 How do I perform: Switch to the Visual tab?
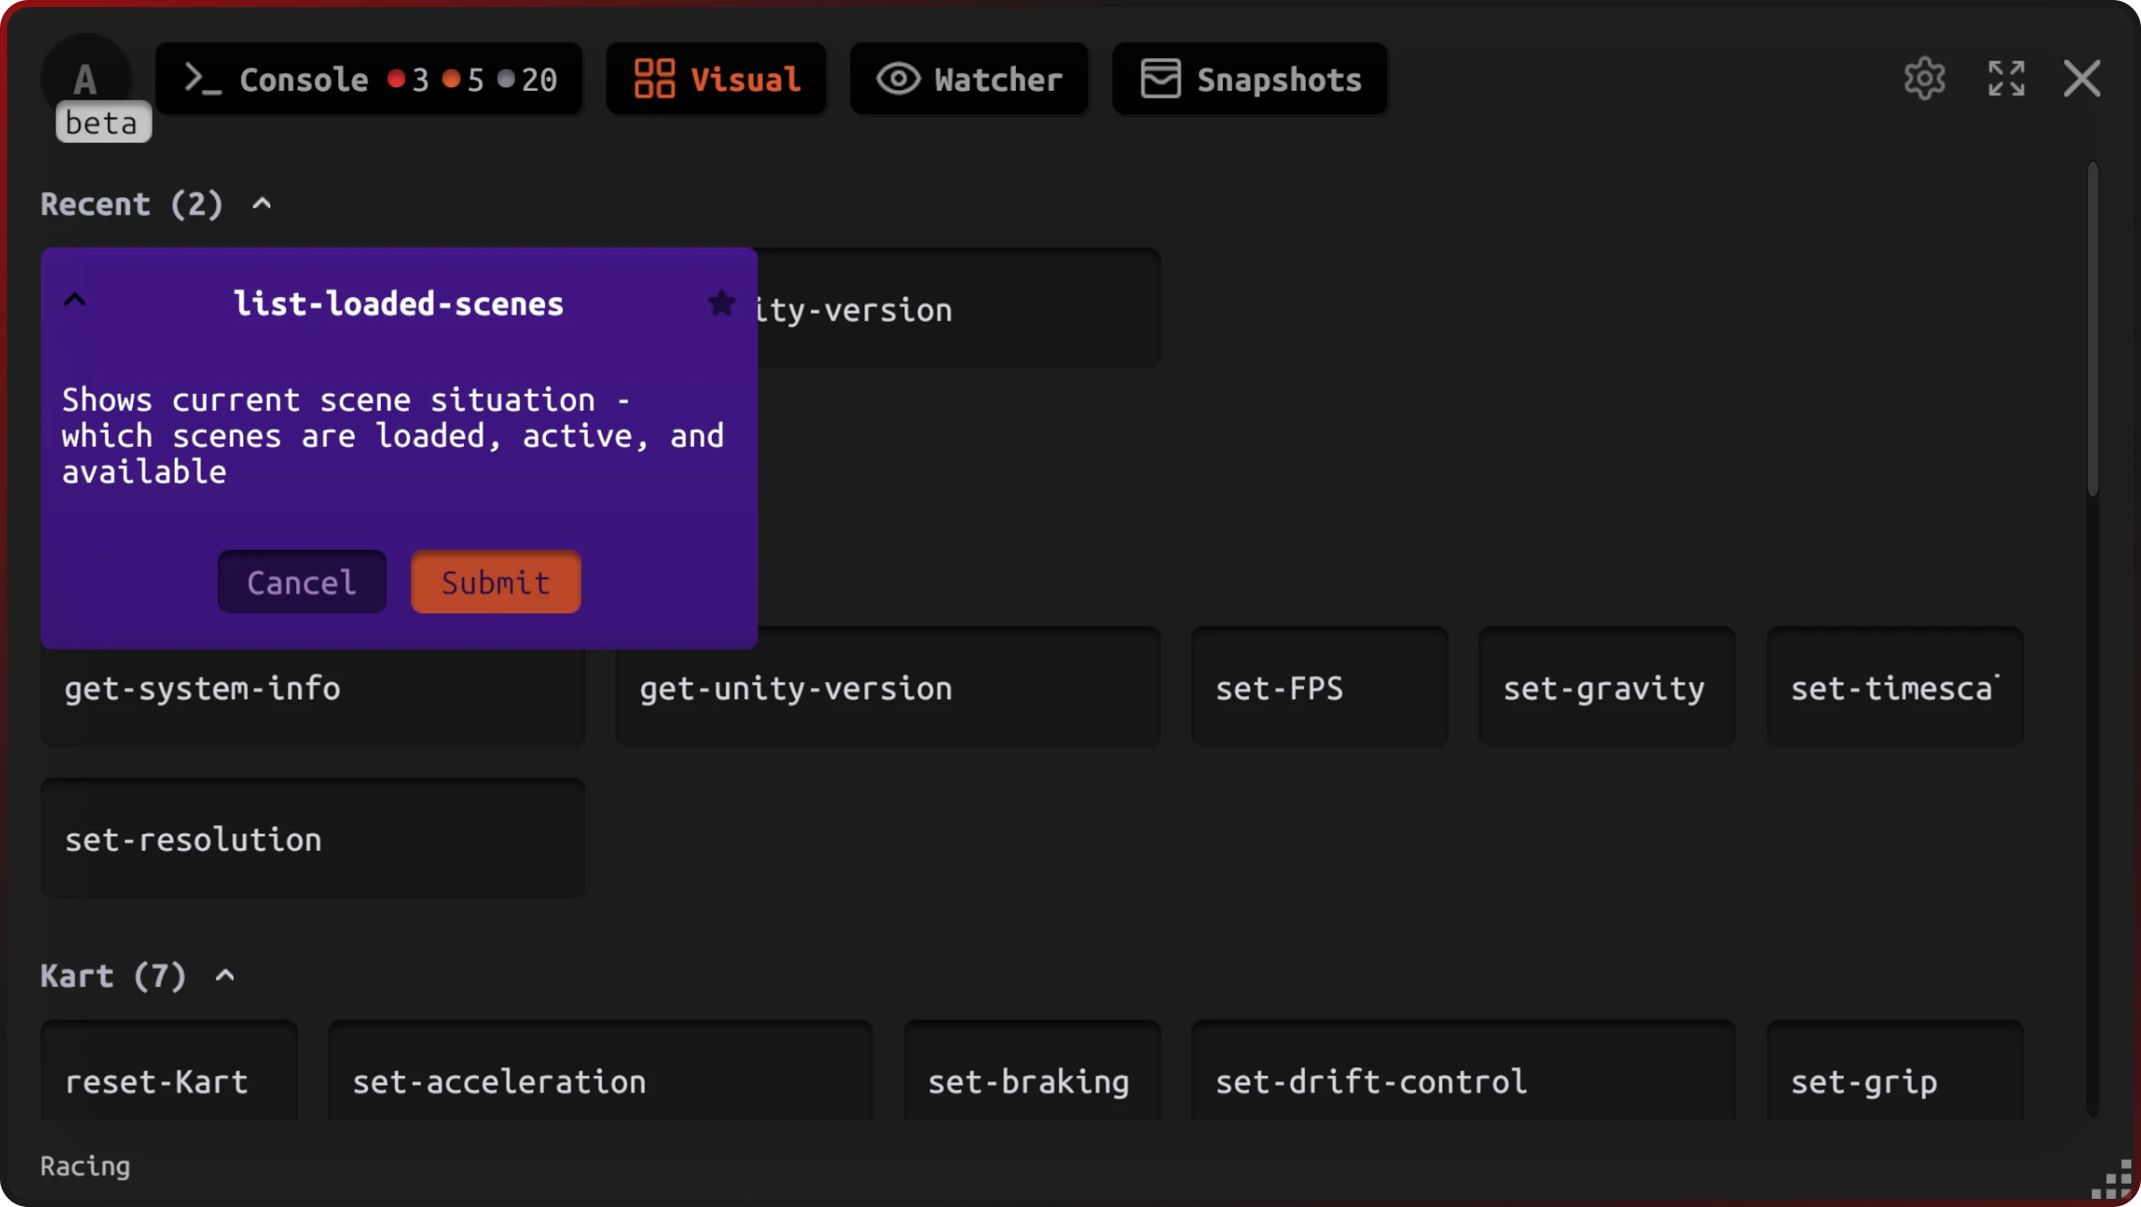pyautogui.click(x=716, y=79)
